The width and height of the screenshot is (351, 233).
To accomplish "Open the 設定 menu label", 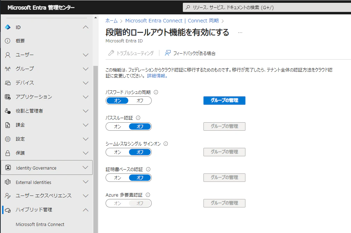I will [20, 139].
